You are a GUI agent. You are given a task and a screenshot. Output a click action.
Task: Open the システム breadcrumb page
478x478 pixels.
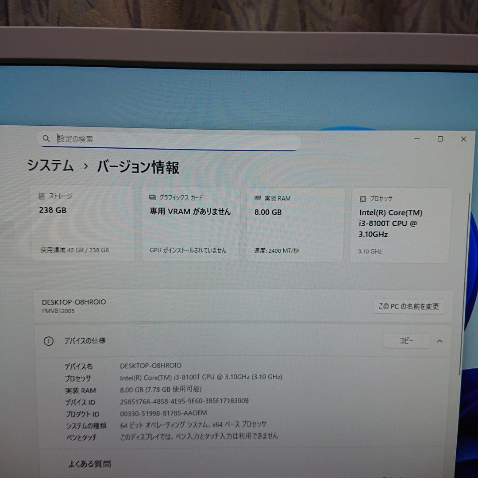[x=50, y=167]
